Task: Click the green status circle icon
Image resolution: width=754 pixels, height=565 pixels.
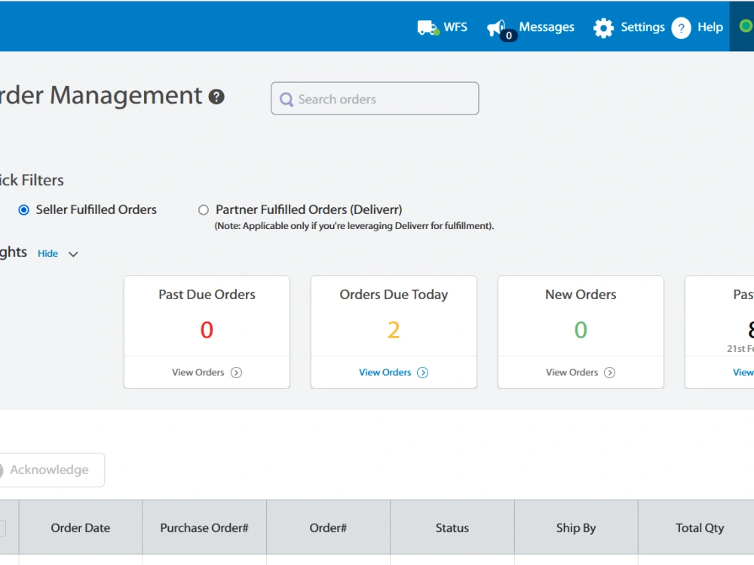Action: (x=746, y=26)
